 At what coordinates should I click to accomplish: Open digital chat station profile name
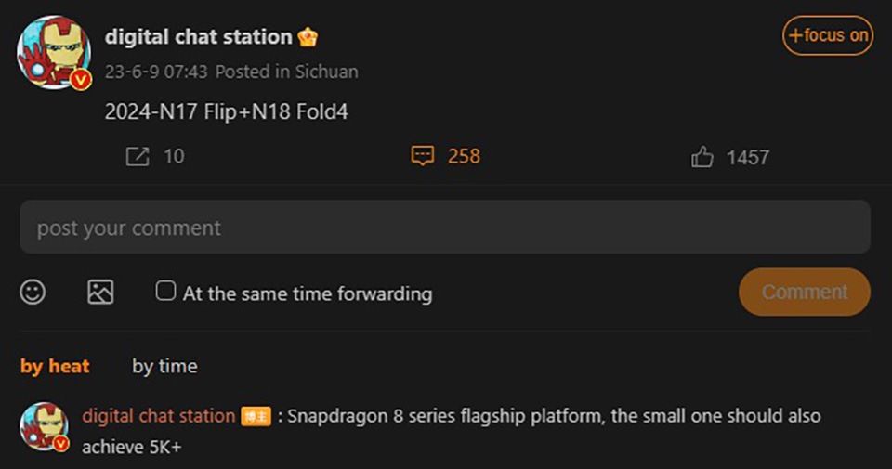[x=199, y=37]
